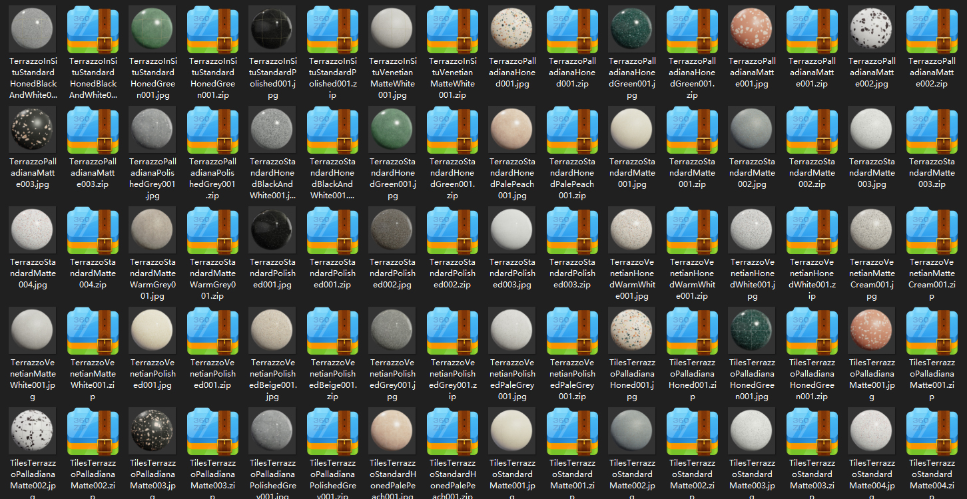
Task: Click the TerrazzoVenetianMatteWhite001.zip archive icon
Action: pos(93,331)
